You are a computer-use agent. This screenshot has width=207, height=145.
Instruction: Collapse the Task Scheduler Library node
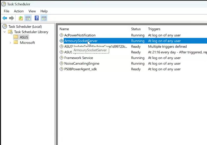click(5, 32)
